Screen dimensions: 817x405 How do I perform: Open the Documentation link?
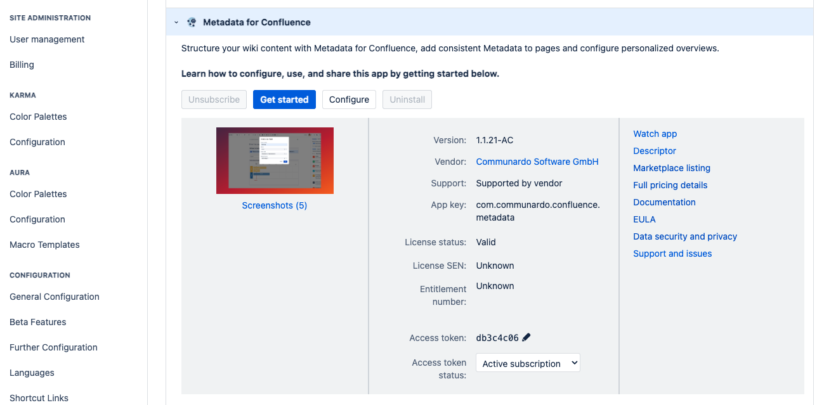tap(664, 202)
